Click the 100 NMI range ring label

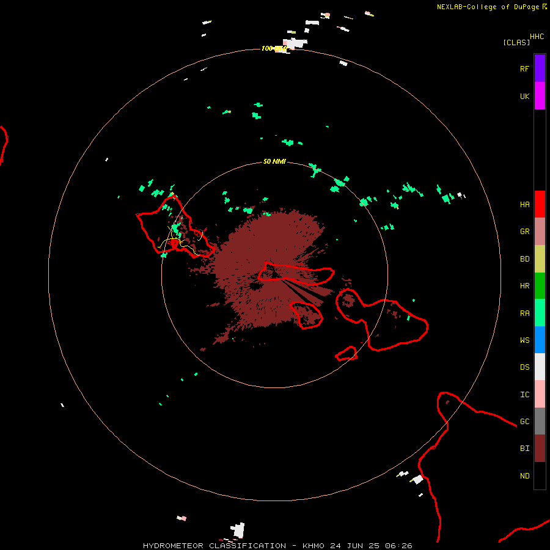click(x=274, y=48)
